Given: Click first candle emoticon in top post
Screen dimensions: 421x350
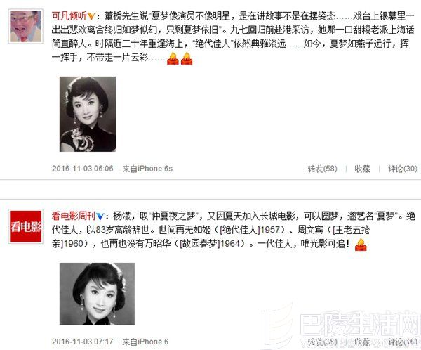Looking at the screenshot, I should pos(173,58).
